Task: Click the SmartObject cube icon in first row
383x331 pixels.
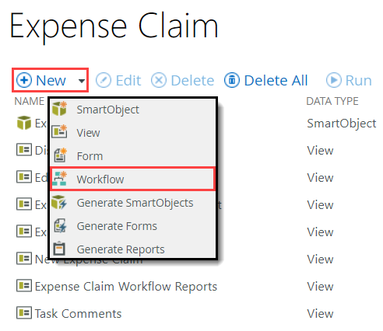Action: [x=24, y=123]
